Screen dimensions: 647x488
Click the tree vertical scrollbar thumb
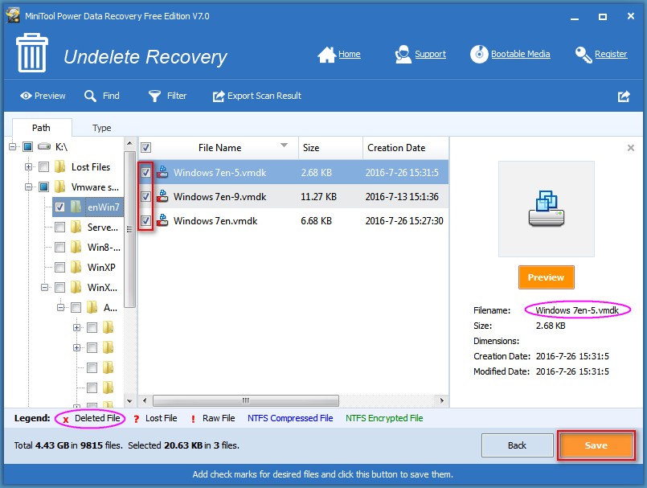point(129,229)
